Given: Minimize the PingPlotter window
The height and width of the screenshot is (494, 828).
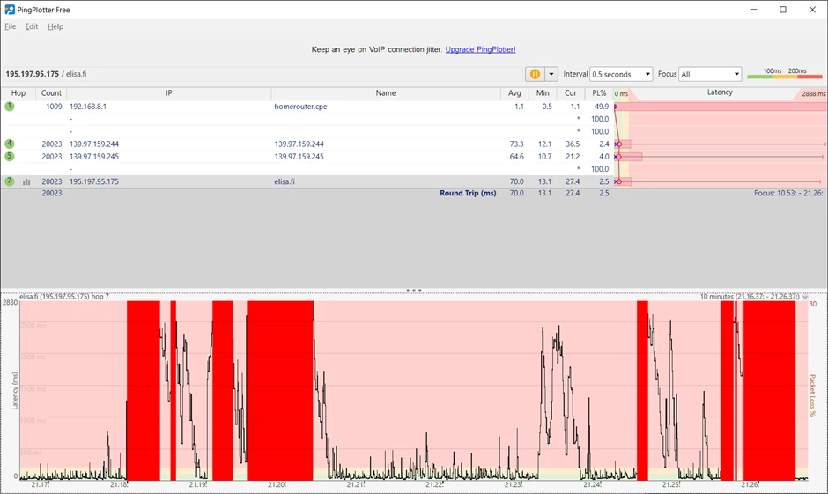Looking at the screenshot, I should click(754, 10).
